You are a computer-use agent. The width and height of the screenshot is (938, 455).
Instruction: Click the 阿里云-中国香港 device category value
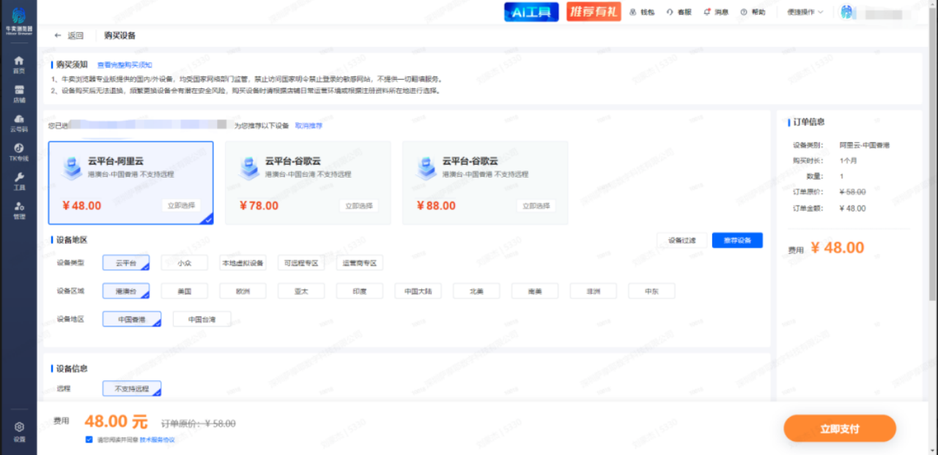tap(865, 146)
